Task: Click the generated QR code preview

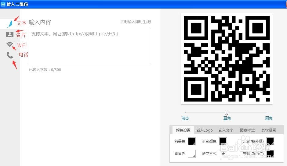Action: tap(227, 59)
